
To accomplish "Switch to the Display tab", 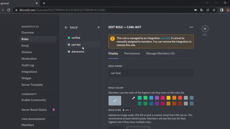I will pyautogui.click(x=113, y=53).
